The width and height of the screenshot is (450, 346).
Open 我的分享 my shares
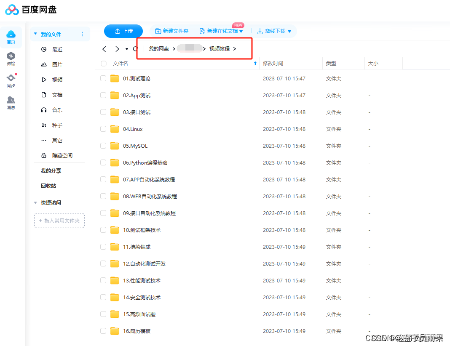point(51,170)
